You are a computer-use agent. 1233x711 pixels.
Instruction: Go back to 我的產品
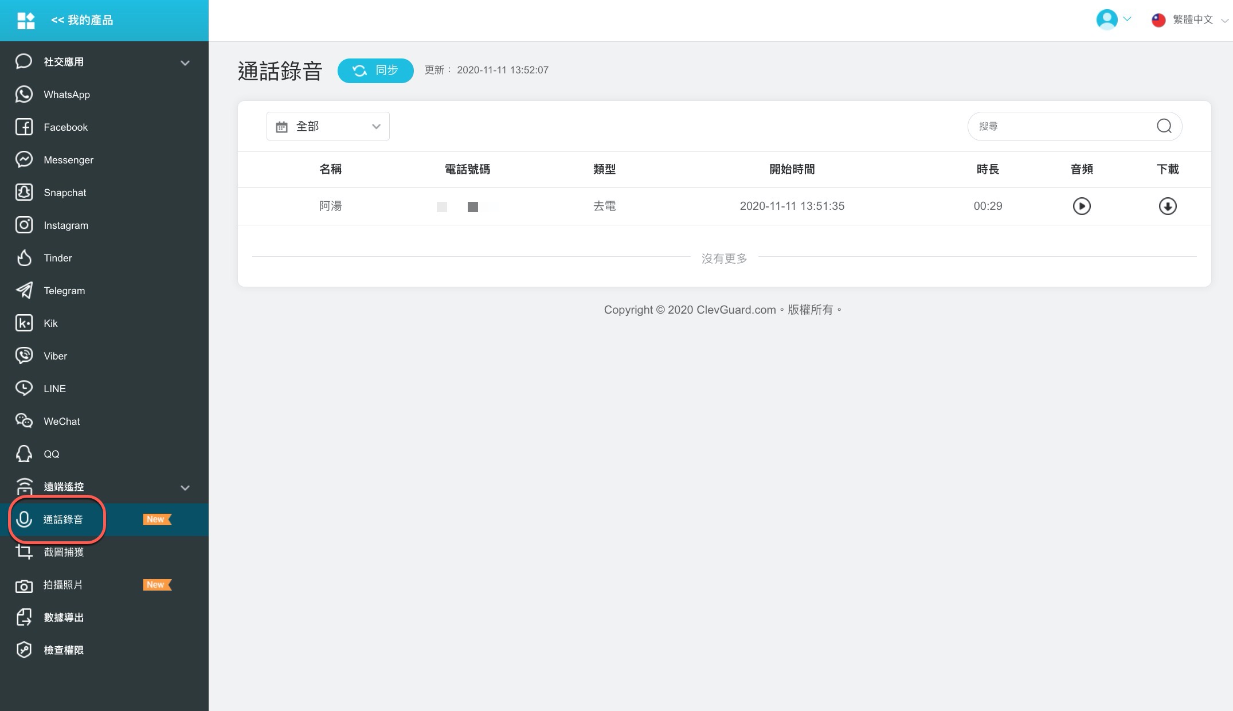pyautogui.click(x=81, y=21)
